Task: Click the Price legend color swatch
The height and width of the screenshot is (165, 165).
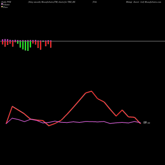Action: [2, 7]
